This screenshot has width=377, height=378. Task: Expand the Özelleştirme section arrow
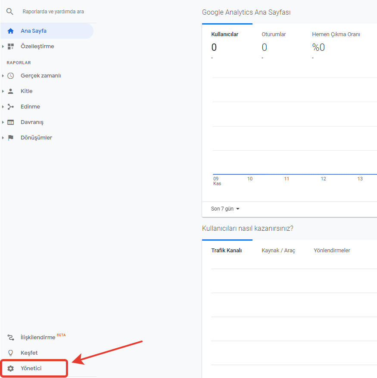click(x=3, y=46)
